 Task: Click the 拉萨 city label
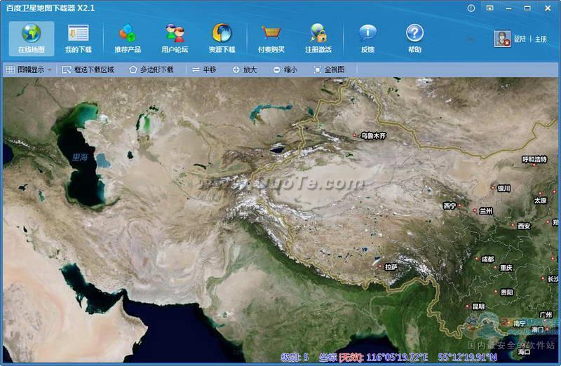point(391,267)
